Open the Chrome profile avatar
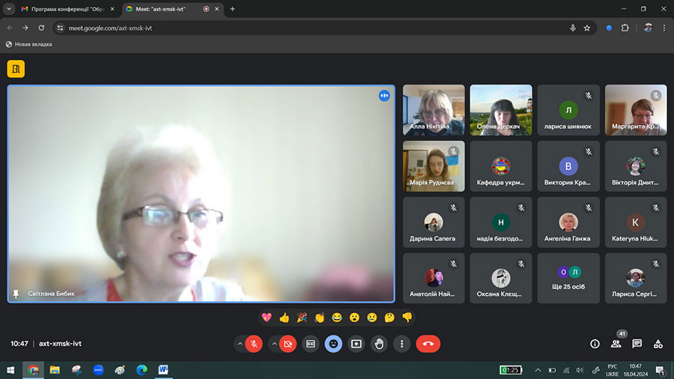The height and width of the screenshot is (379, 674). (649, 28)
